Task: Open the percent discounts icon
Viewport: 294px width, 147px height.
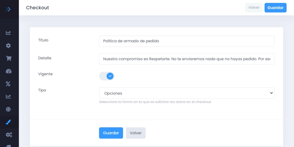Action: coord(8,84)
